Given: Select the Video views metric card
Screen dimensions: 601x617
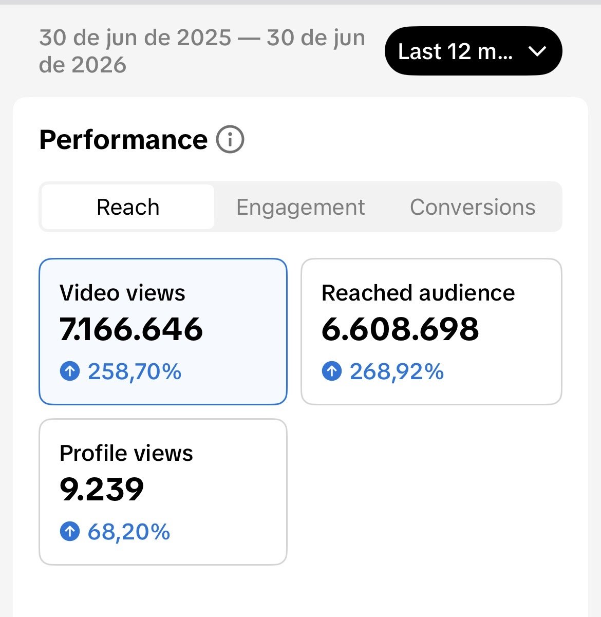Looking at the screenshot, I should [x=163, y=331].
